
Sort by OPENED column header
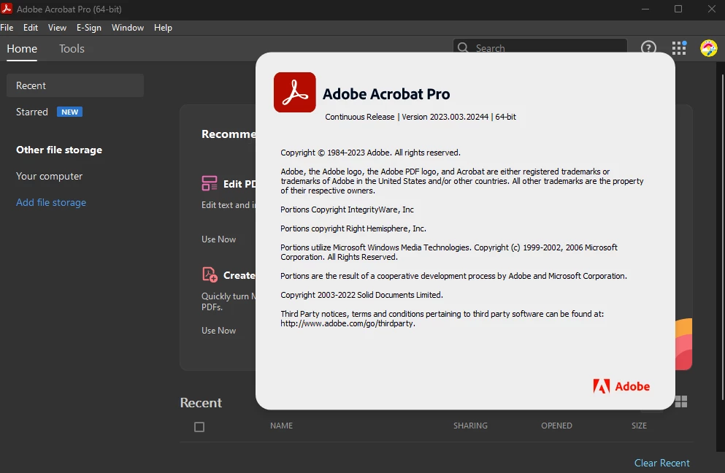pyautogui.click(x=556, y=426)
